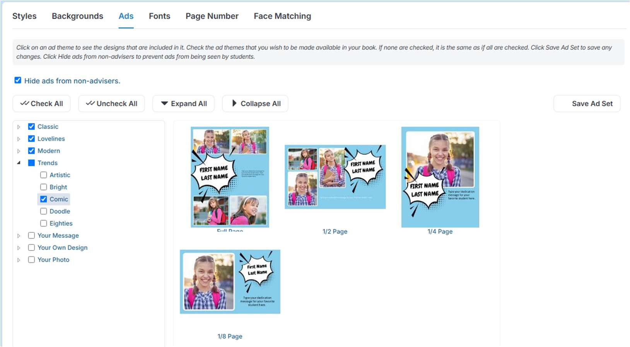Open the Full Page comic ad thumbnail
630x347 pixels.
230,177
